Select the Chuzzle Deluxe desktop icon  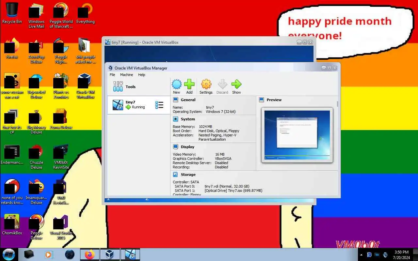click(36, 157)
